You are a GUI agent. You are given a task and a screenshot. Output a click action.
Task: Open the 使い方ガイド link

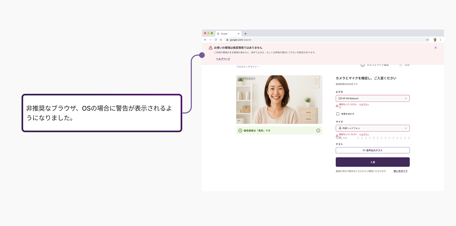pyautogui.click(x=400, y=171)
